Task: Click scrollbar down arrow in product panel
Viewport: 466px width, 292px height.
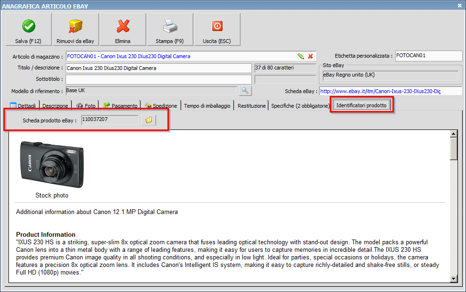Action: (x=454, y=279)
